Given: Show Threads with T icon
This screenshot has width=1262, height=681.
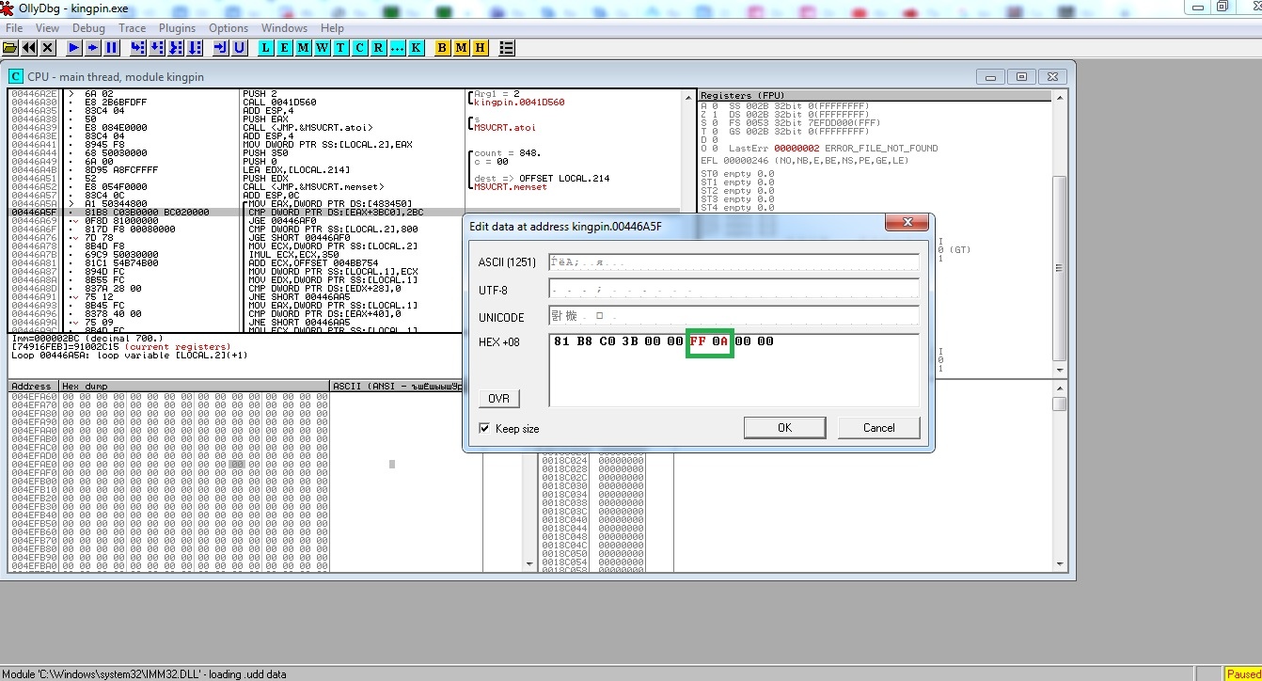Looking at the screenshot, I should 340,48.
